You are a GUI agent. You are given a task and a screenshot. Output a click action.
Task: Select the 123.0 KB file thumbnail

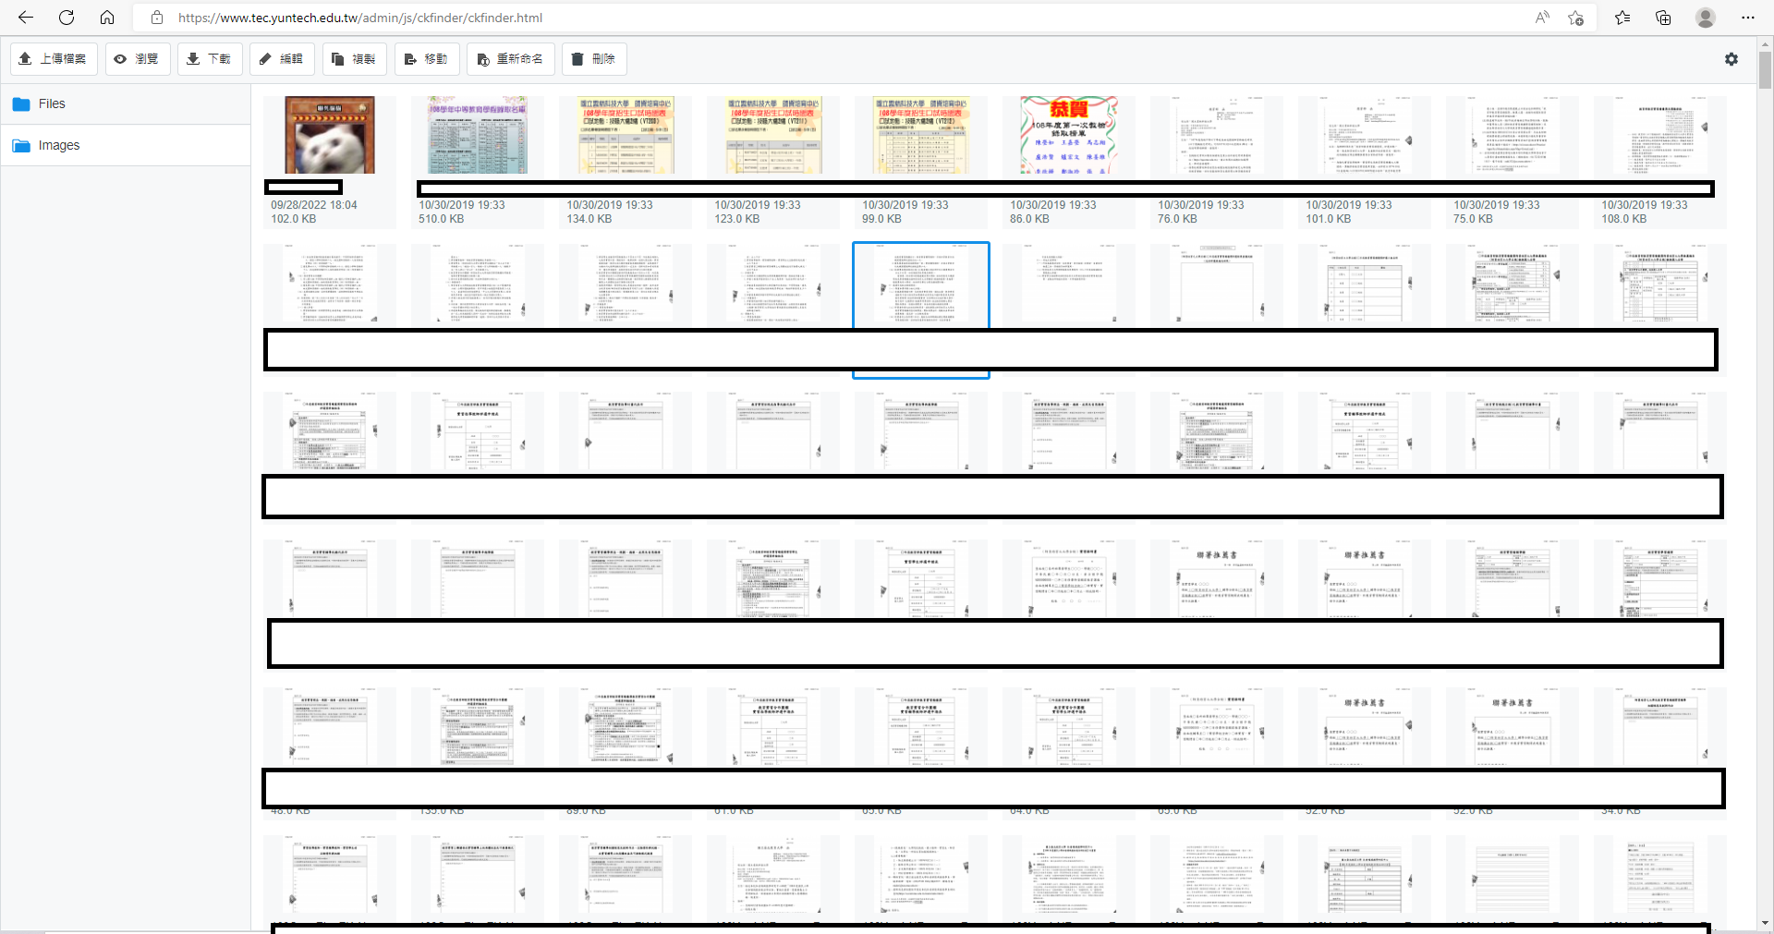click(773, 135)
